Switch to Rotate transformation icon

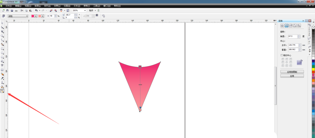coord(287,26)
